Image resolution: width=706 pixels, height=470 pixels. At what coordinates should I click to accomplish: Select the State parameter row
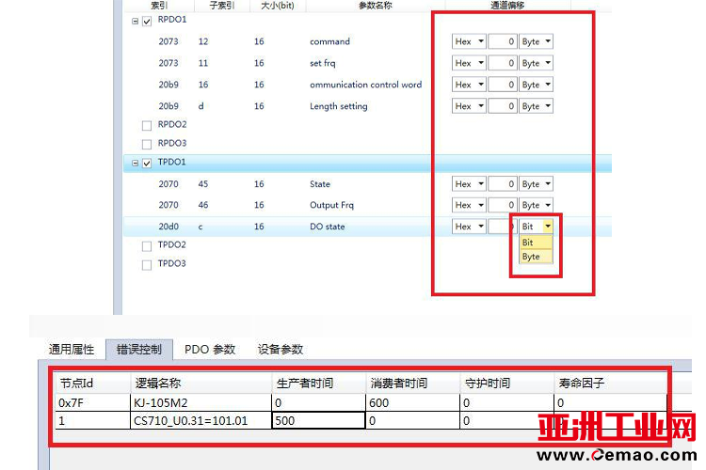(367, 184)
